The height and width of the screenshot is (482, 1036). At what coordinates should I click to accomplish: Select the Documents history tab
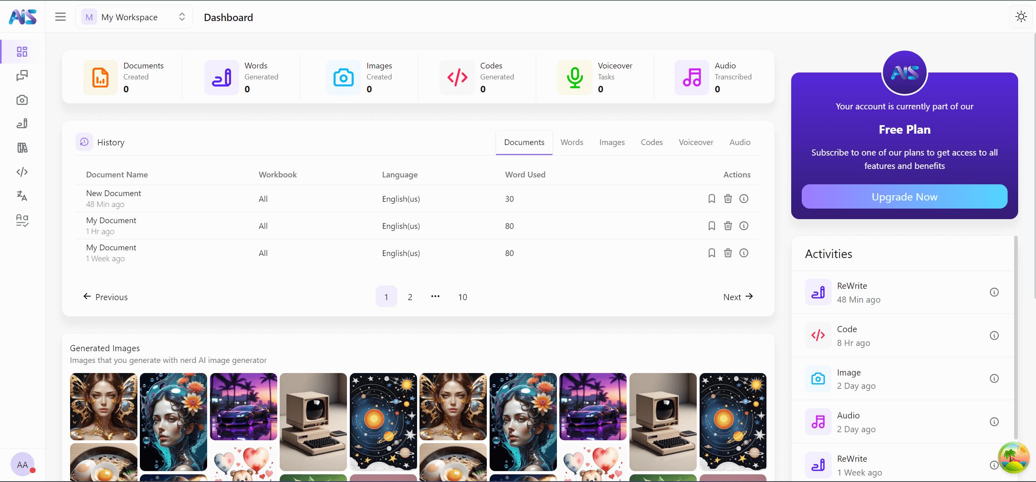coord(524,142)
